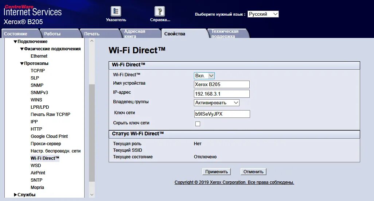Open the Владелец группы dropdown

tap(216, 103)
